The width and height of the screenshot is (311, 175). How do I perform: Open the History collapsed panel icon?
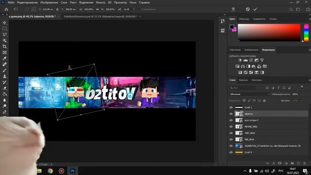tap(223, 21)
